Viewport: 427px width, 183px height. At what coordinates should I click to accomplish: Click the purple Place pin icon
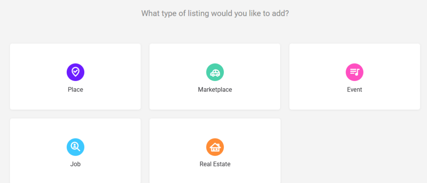tap(75, 72)
